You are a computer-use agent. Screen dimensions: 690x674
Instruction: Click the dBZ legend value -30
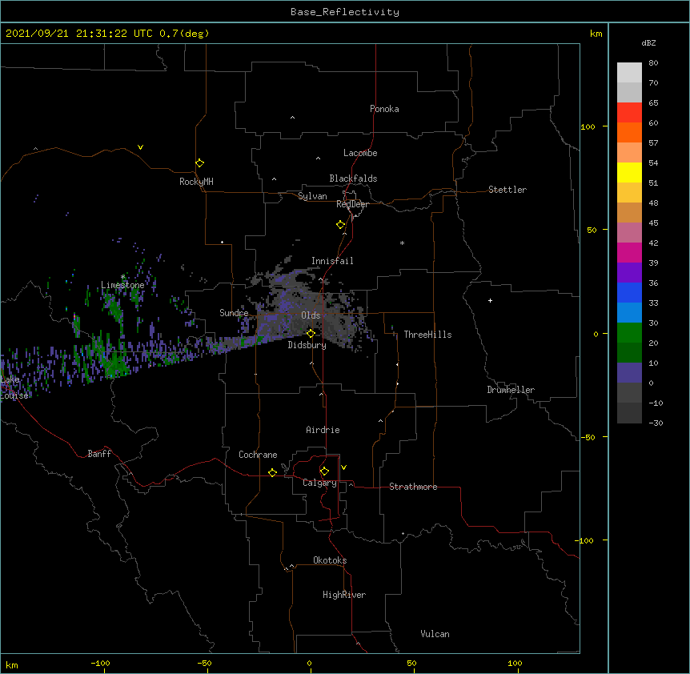click(x=656, y=423)
